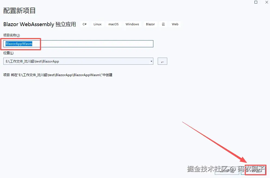Click the Blazor WebAssembly 独立应用 title

(x=40, y=24)
